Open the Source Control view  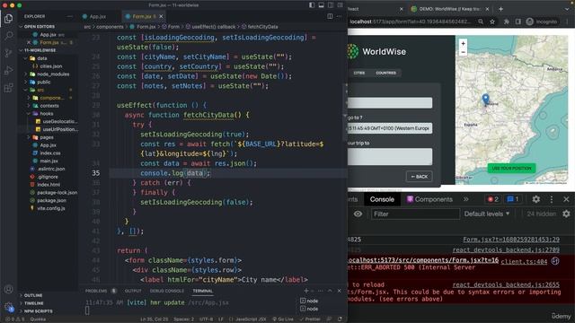pyautogui.click(x=8, y=53)
